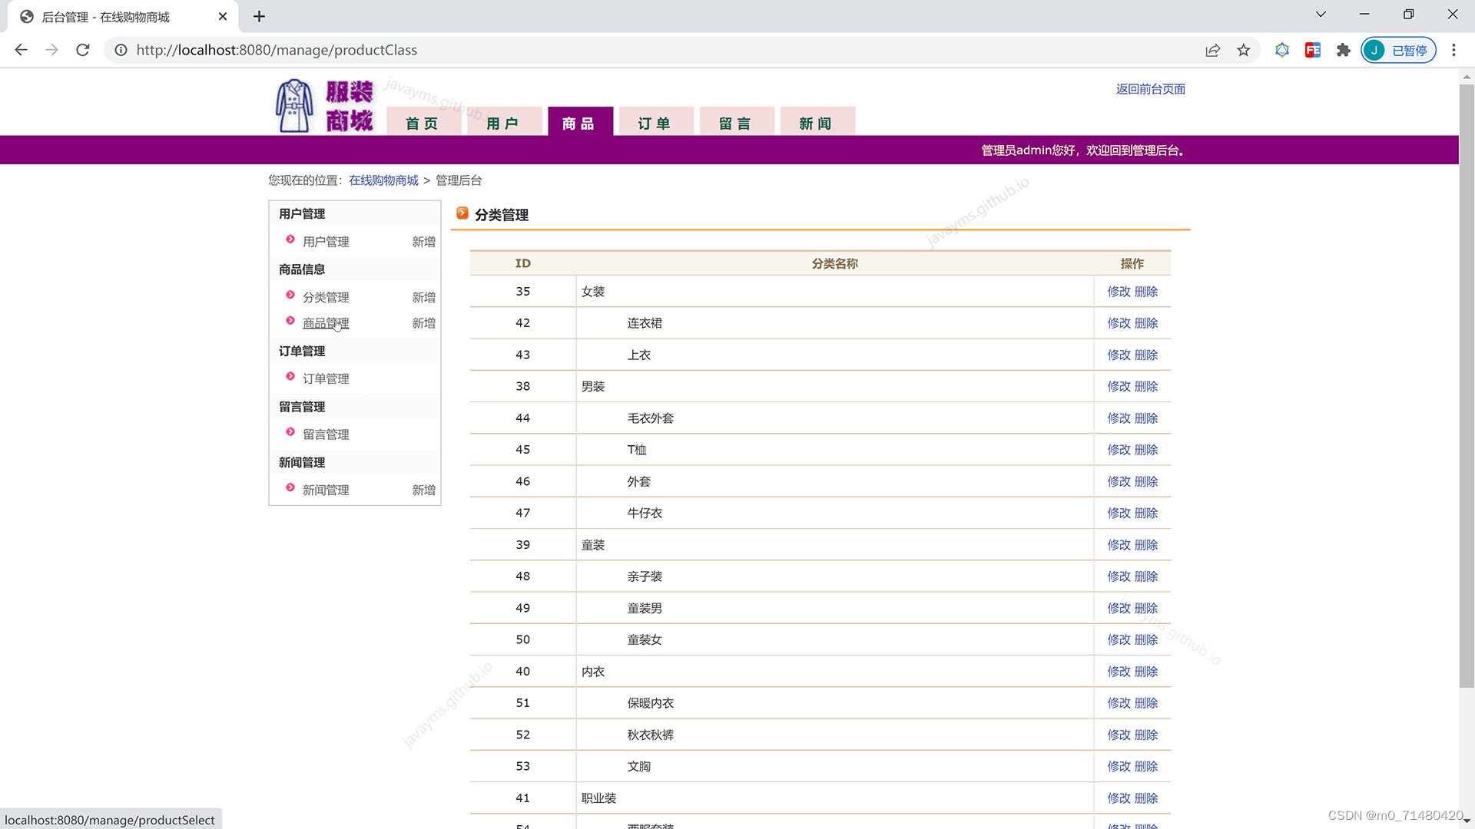Click 删除 for 童装男 row
The width and height of the screenshot is (1475, 829).
(1146, 608)
